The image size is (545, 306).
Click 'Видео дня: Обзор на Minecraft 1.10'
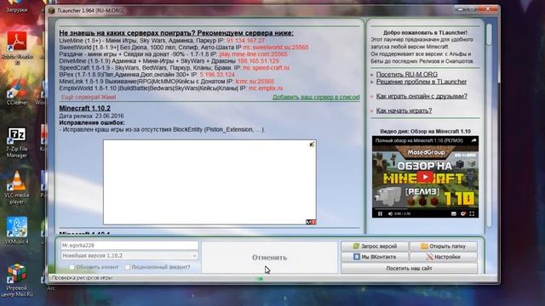pos(425,131)
